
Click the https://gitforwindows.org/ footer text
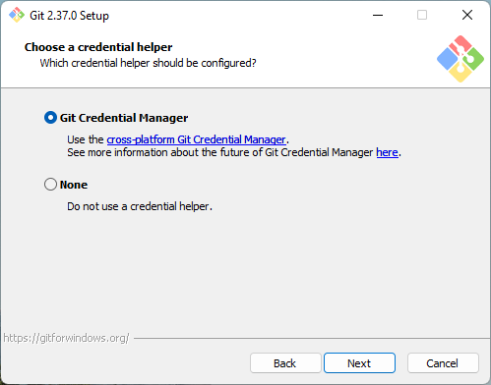point(67,338)
